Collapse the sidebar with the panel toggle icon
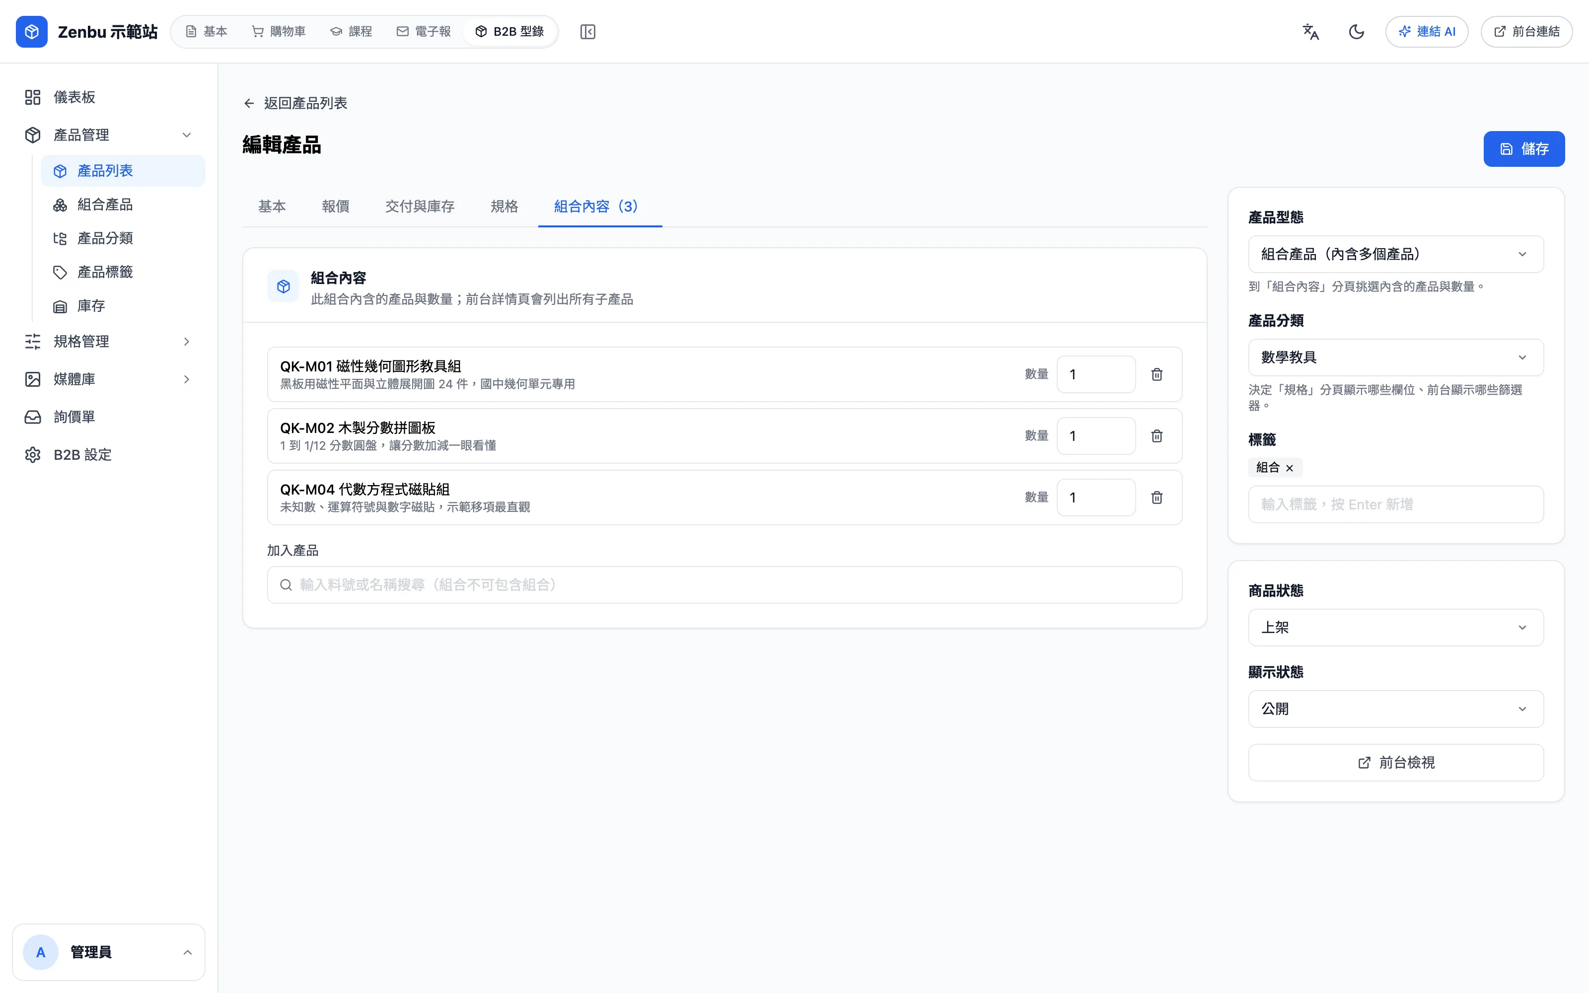 (587, 31)
